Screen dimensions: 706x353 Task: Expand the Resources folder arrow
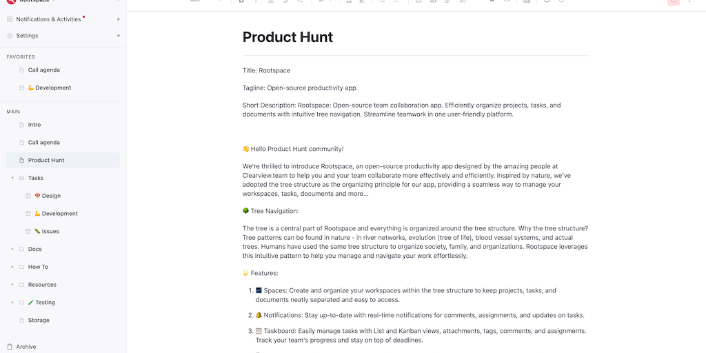12,285
